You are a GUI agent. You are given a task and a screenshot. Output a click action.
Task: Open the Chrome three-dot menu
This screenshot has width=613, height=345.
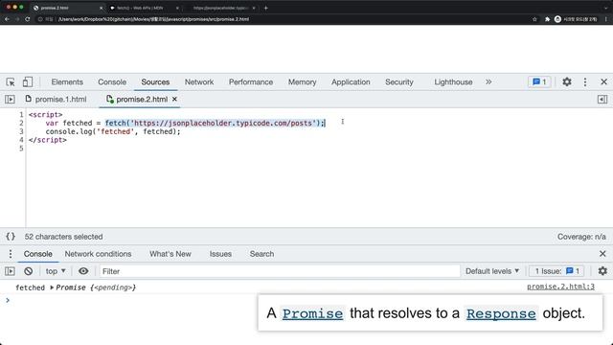(606, 19)
